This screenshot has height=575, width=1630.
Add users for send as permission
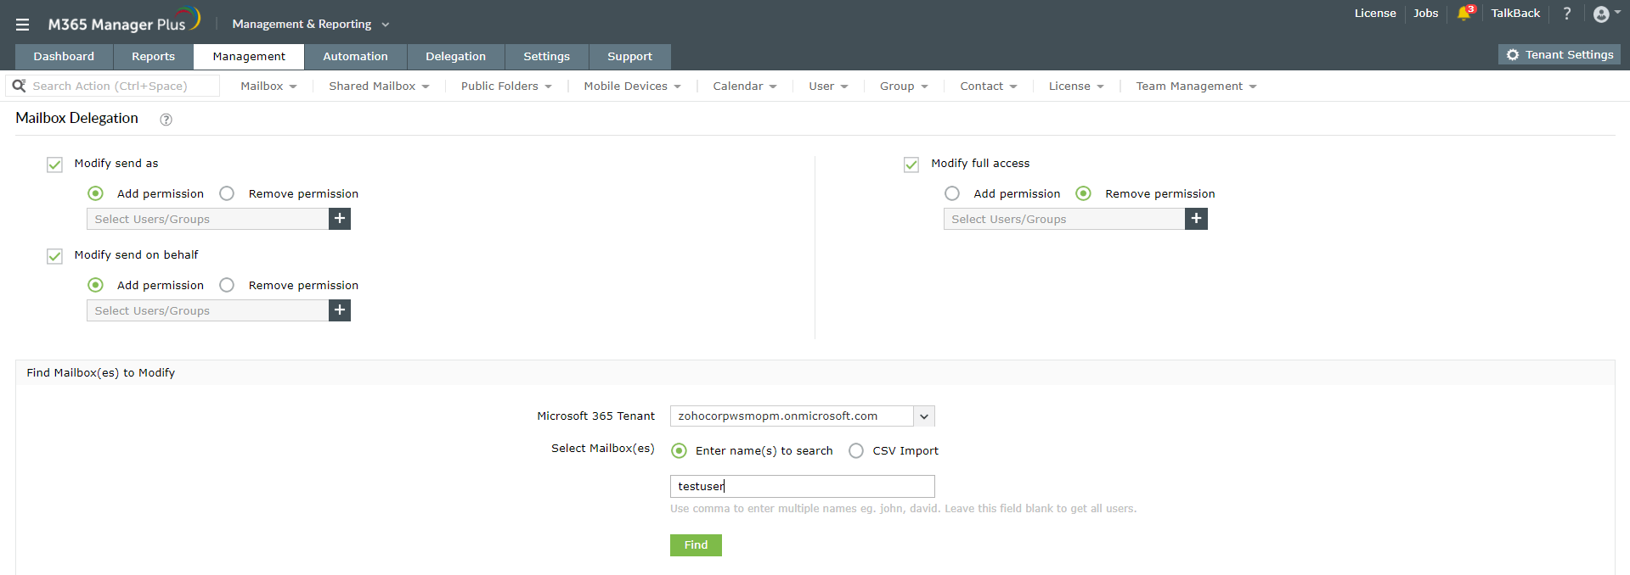point(340,219)
